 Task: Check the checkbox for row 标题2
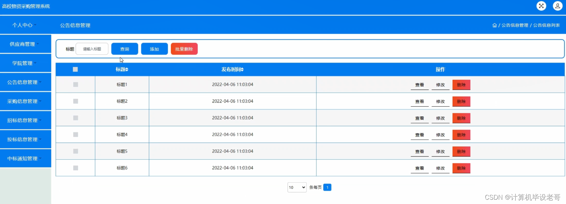click(x=75, y=101)
